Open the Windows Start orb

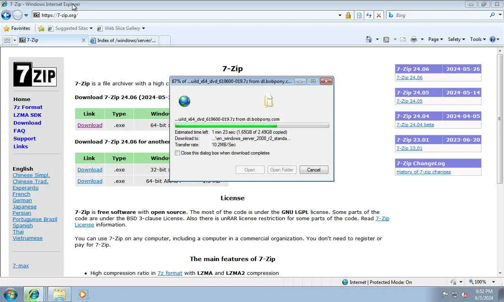pos(11,294)
